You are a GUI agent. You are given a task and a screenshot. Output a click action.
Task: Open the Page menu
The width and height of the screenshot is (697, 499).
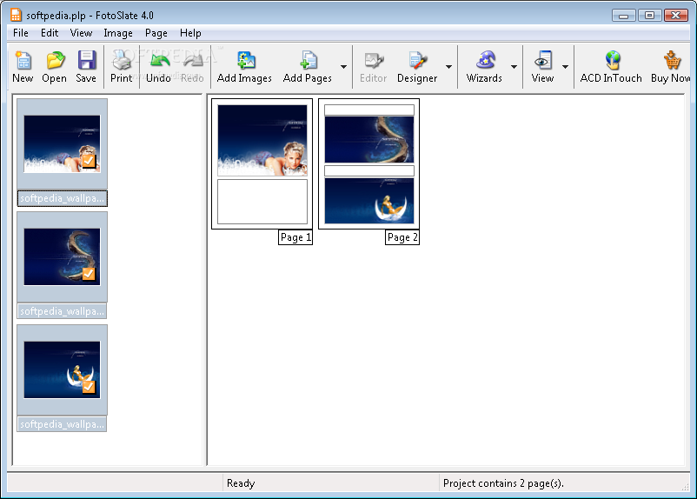pyautogui.click(x=156, y=33)
